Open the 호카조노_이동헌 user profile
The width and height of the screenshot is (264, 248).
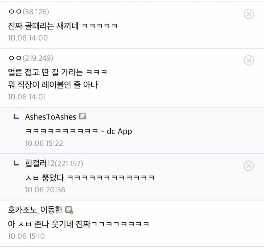pos(36,210)
